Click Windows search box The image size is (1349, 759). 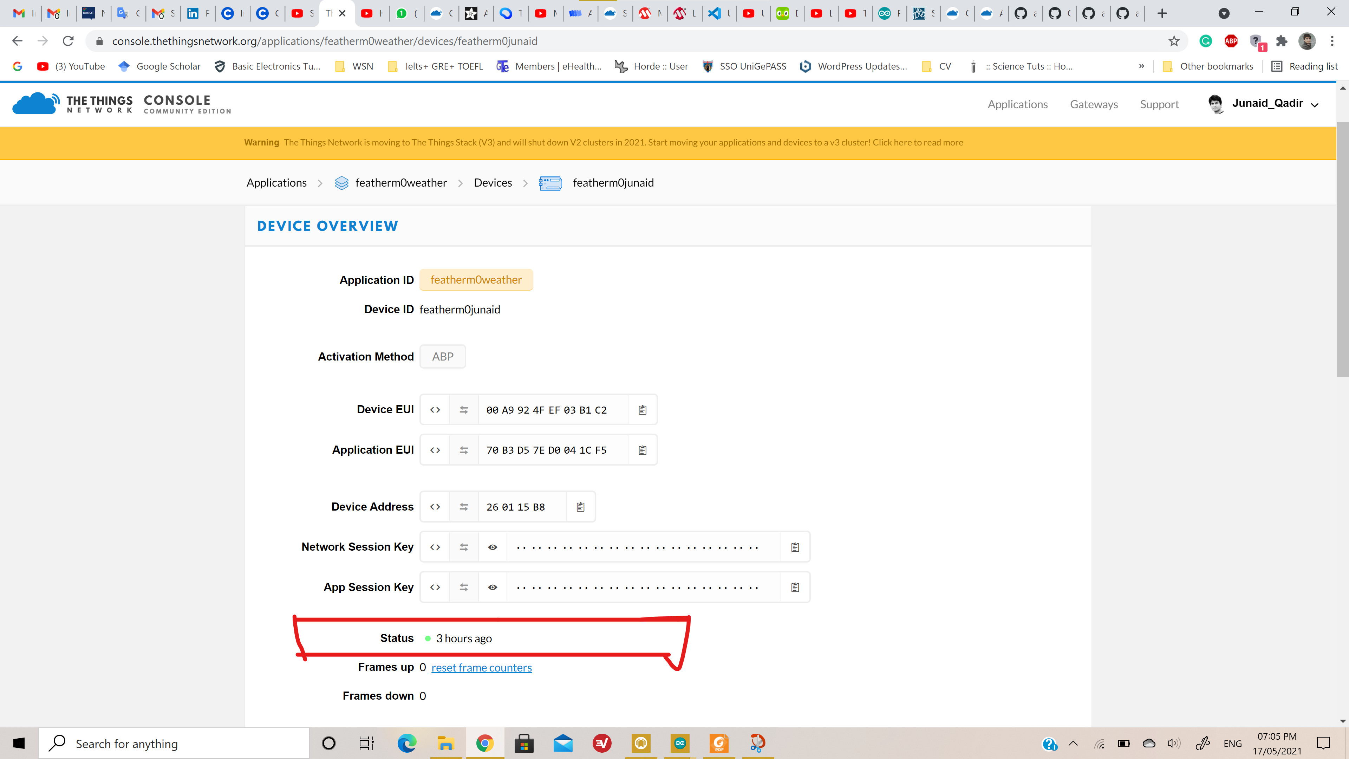pyautogui.click(x=174, y=743)
